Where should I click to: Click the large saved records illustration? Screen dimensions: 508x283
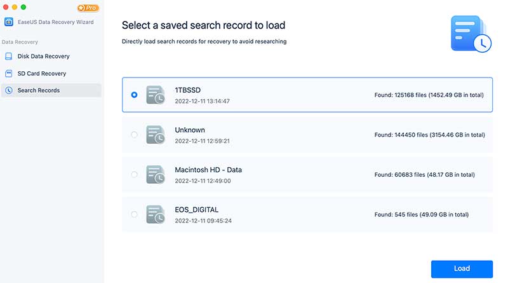(x=471, y=34)
